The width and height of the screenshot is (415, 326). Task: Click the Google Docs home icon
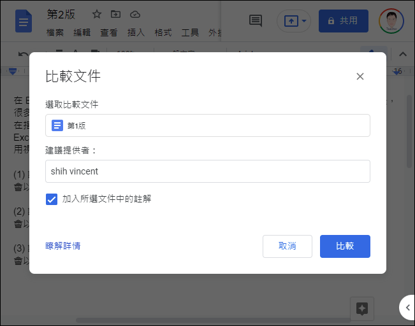pos(24,21)
